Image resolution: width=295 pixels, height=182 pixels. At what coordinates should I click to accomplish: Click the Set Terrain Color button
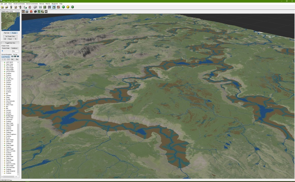tap(10, 36)
